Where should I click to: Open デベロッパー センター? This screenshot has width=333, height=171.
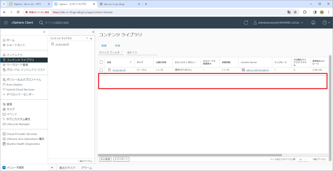pos(20,94)
